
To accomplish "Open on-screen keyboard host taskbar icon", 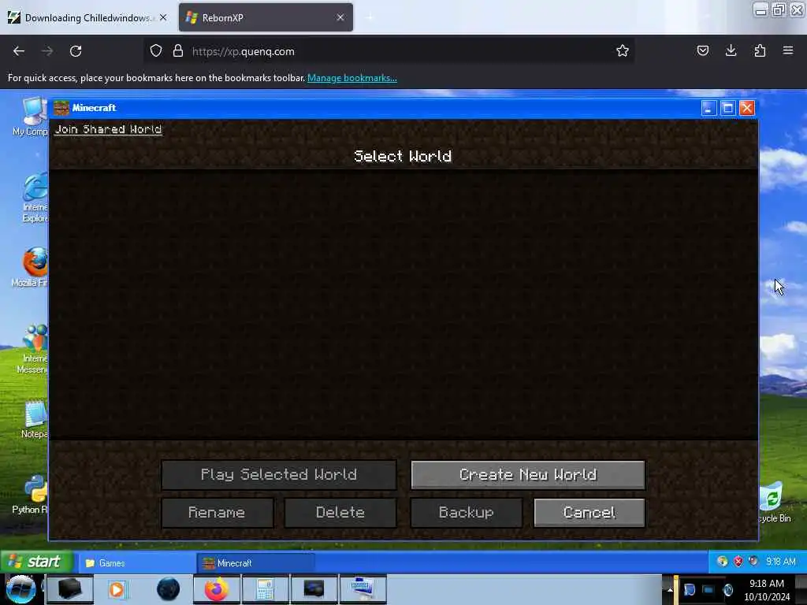I will coord(363,589).
